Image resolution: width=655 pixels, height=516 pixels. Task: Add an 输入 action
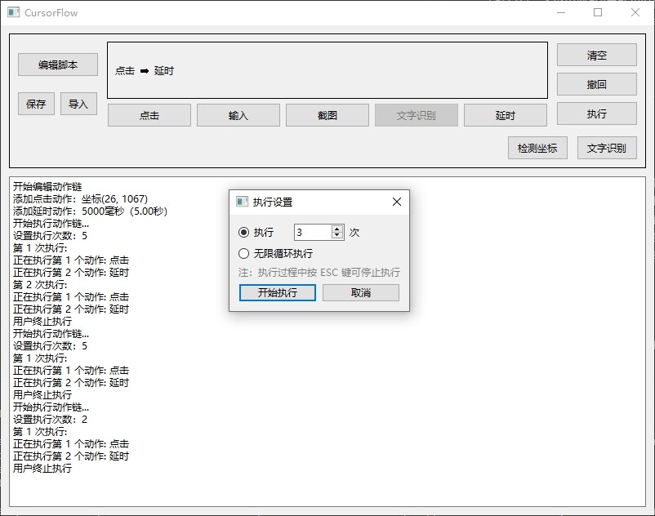click(x=238, y=115)
